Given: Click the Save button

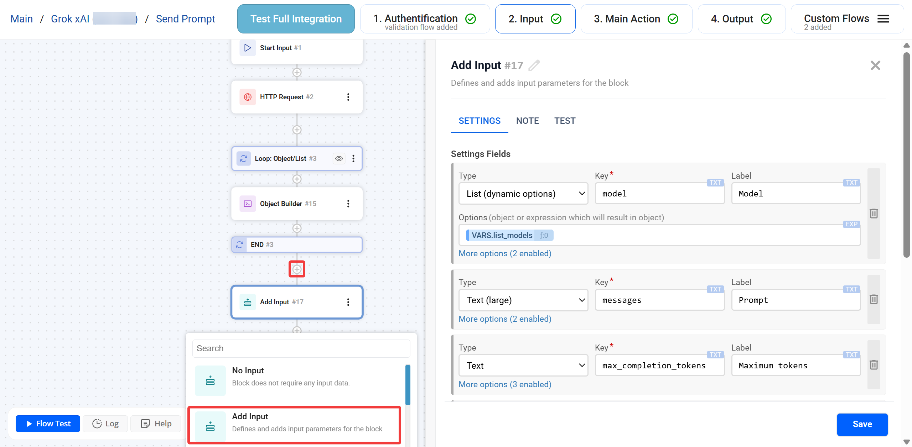Looking at the screenshot, I should click(x=862, y=424).
